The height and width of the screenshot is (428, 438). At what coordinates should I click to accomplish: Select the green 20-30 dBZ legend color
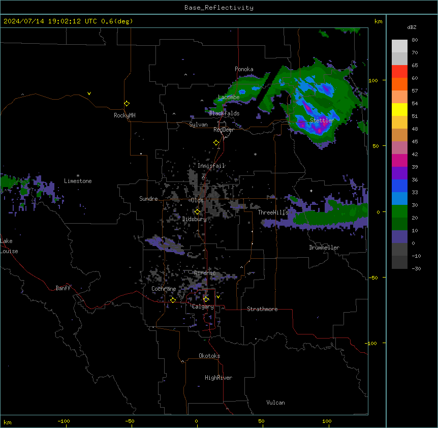pos(399,211)
